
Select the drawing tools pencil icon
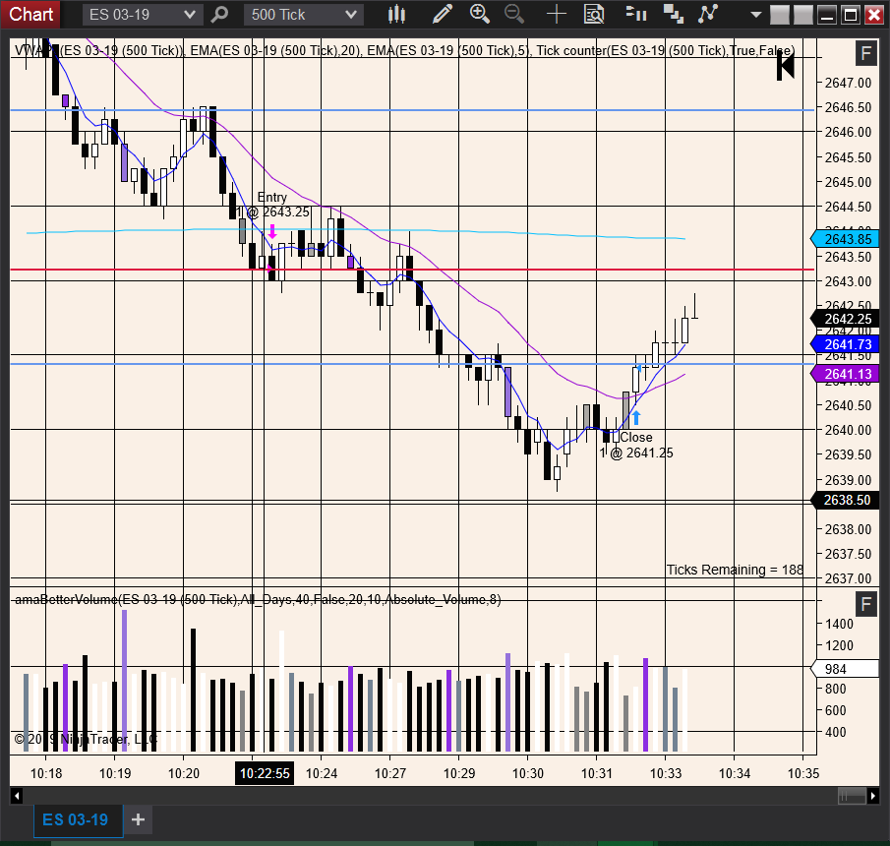point(443,14)
